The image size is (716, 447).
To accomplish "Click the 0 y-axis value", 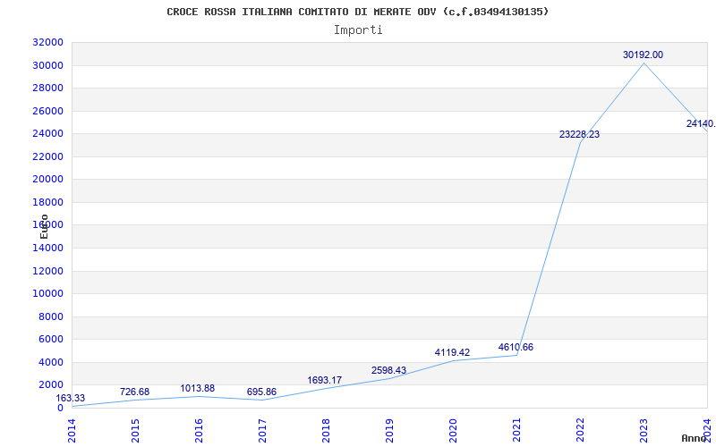I will pyautogui.click(x=60, y=408).
